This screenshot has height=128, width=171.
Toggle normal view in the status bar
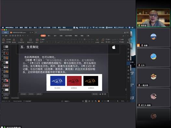86,101
